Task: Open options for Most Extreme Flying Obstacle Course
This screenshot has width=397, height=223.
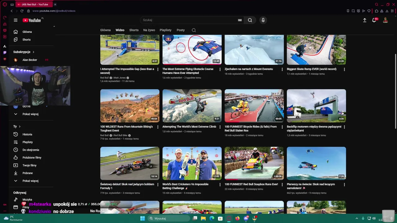Action: (x=220, y=69)
